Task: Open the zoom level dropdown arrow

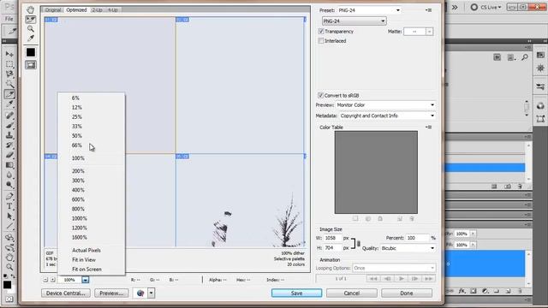Action: tap(86, 280)
